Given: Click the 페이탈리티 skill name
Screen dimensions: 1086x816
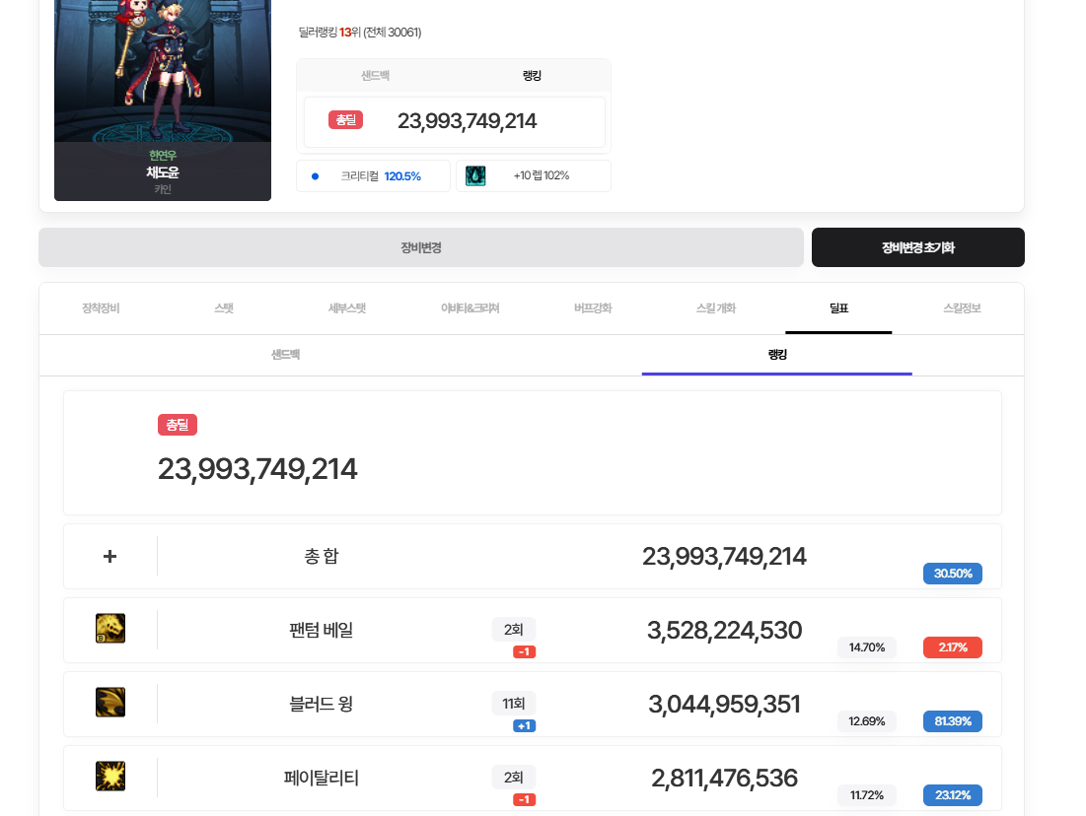Looking at the screenshot, I should (x=322, y=778).
